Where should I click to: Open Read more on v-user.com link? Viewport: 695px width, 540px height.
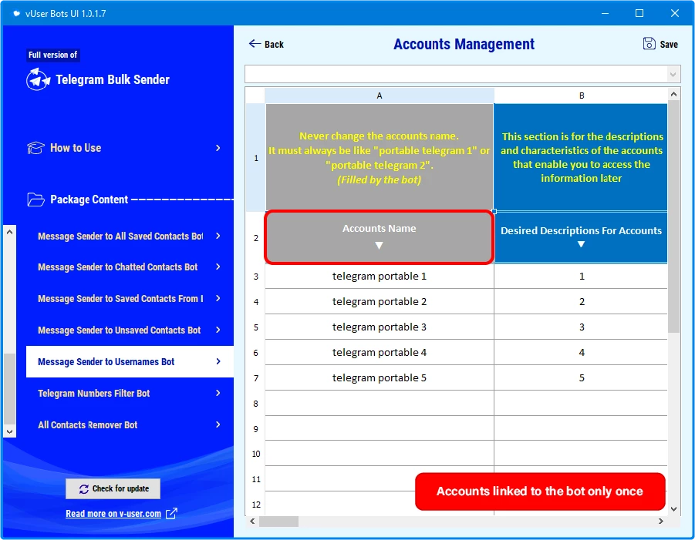pyautogui.click(x=113, y=514)
